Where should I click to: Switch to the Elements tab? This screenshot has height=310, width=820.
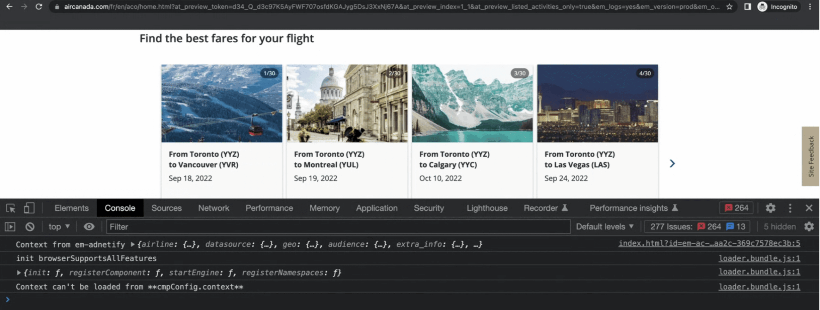point(71,208)
